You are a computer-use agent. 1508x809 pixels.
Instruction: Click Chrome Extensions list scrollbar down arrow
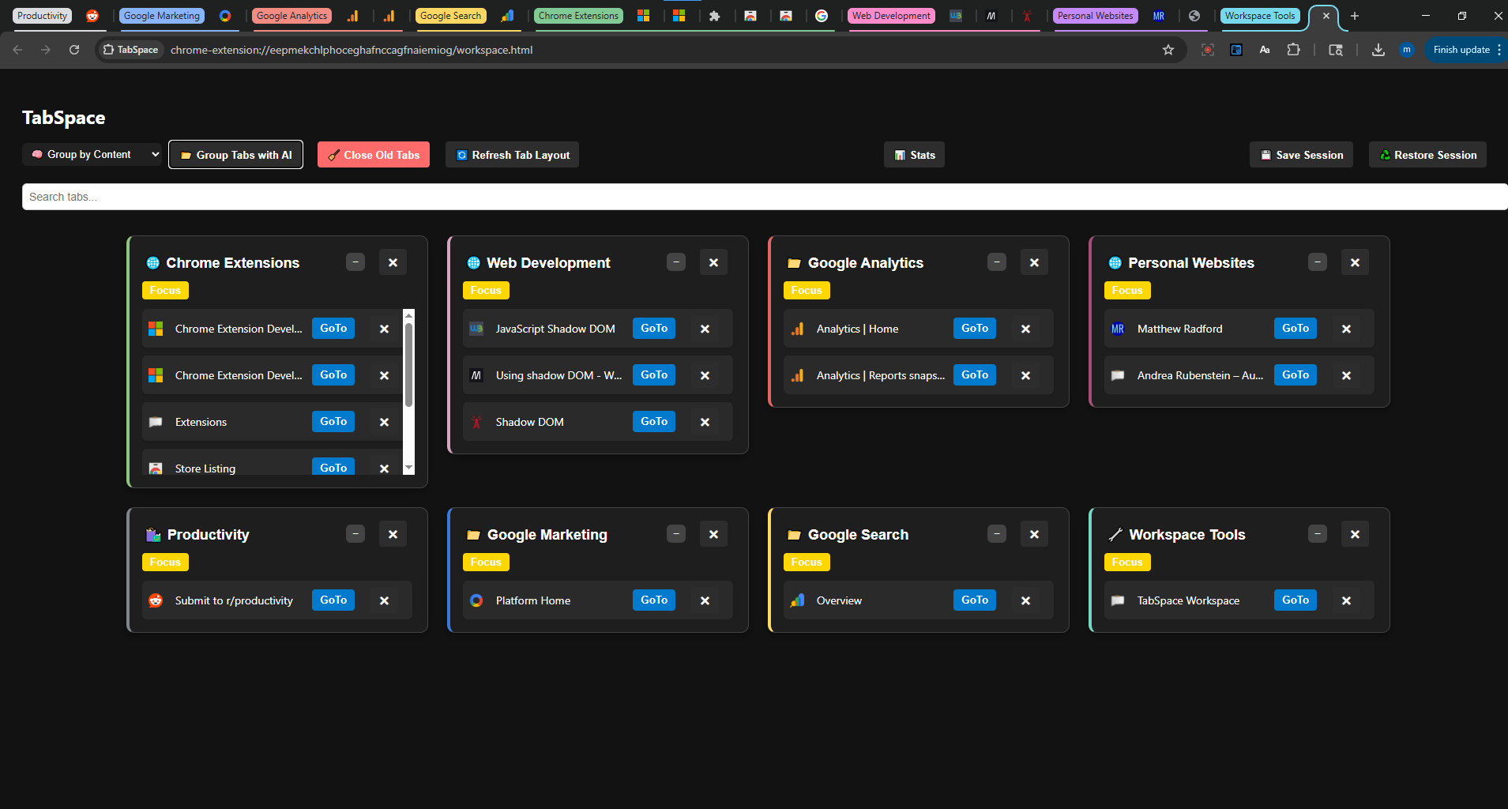[x=408, y=468]
